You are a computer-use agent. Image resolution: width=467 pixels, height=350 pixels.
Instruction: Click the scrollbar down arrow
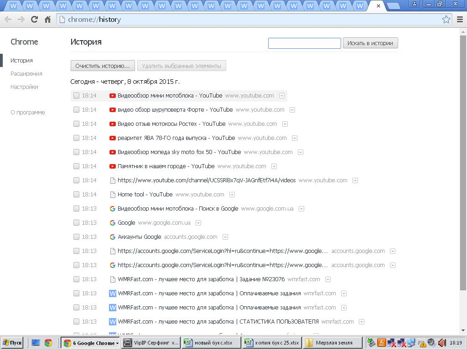tap(463, 330)
